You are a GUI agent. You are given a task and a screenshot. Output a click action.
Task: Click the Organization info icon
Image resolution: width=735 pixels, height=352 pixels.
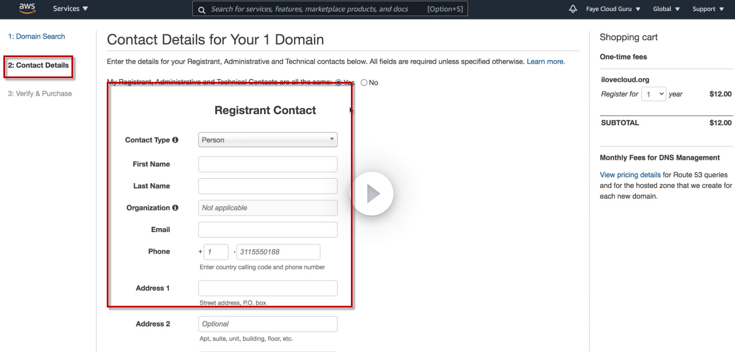pyautogui.click(x=175, y=208)
